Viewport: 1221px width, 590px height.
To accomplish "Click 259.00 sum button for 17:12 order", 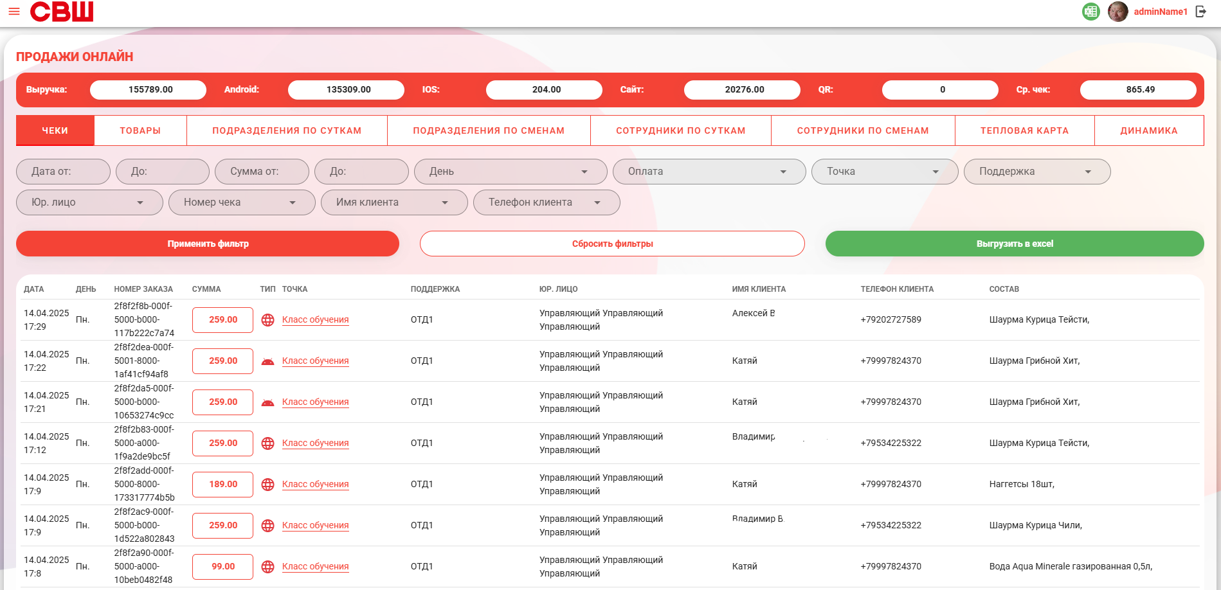I will pyautogui.click(x=222, y=443).
